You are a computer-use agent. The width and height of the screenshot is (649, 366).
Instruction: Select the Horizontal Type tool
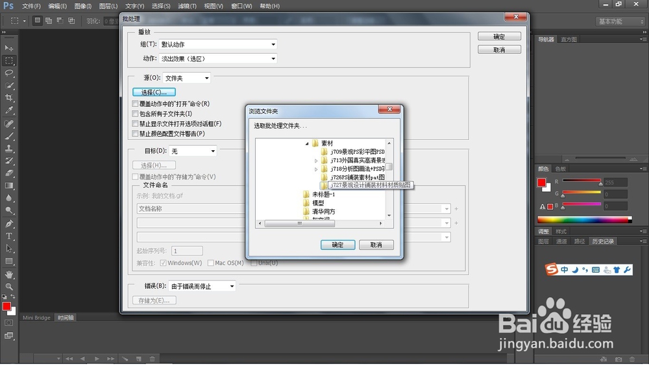pos(8,236)
